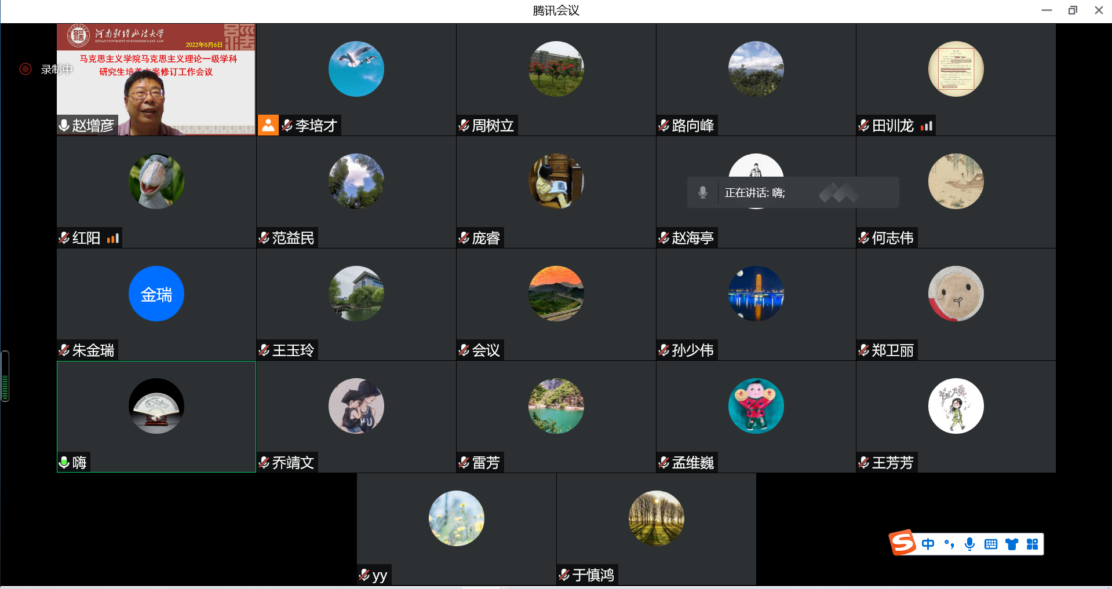Image resolution: width=1112 pixels, height=589 pixels.
Task: Click Sogou voice input microphone icon
Action: click(969, 544)
